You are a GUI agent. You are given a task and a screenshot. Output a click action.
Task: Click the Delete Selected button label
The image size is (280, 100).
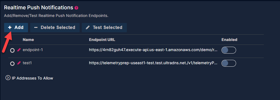pyautogui.click(x=58, y=28)
